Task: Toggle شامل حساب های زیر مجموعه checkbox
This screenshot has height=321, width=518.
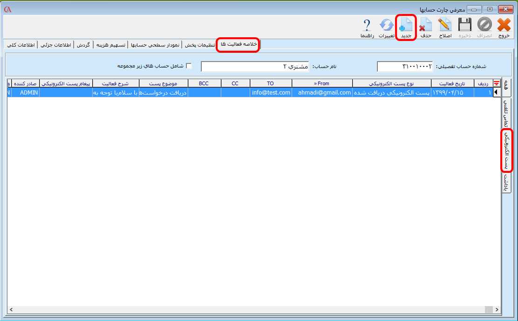Action: (189, 66)
